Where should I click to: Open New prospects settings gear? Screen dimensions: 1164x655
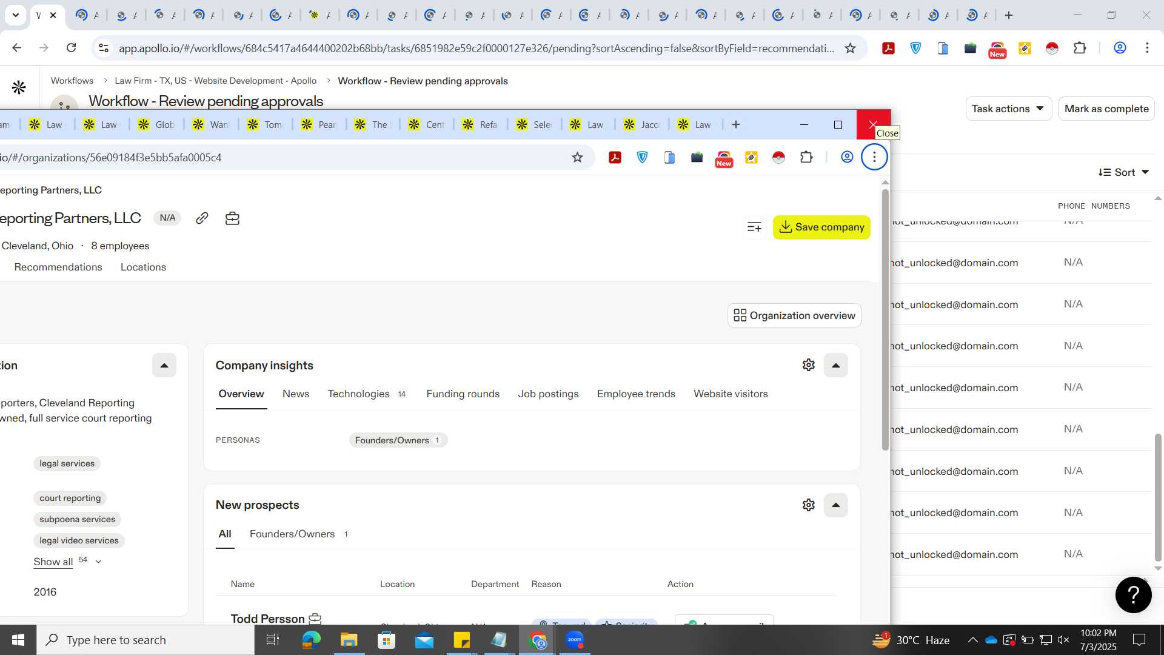(x=808, y=505)
